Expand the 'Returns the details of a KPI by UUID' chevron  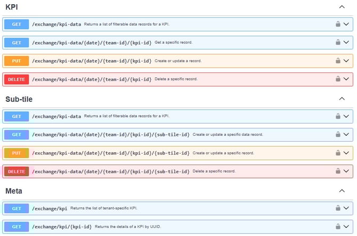[x=346, y=226]
